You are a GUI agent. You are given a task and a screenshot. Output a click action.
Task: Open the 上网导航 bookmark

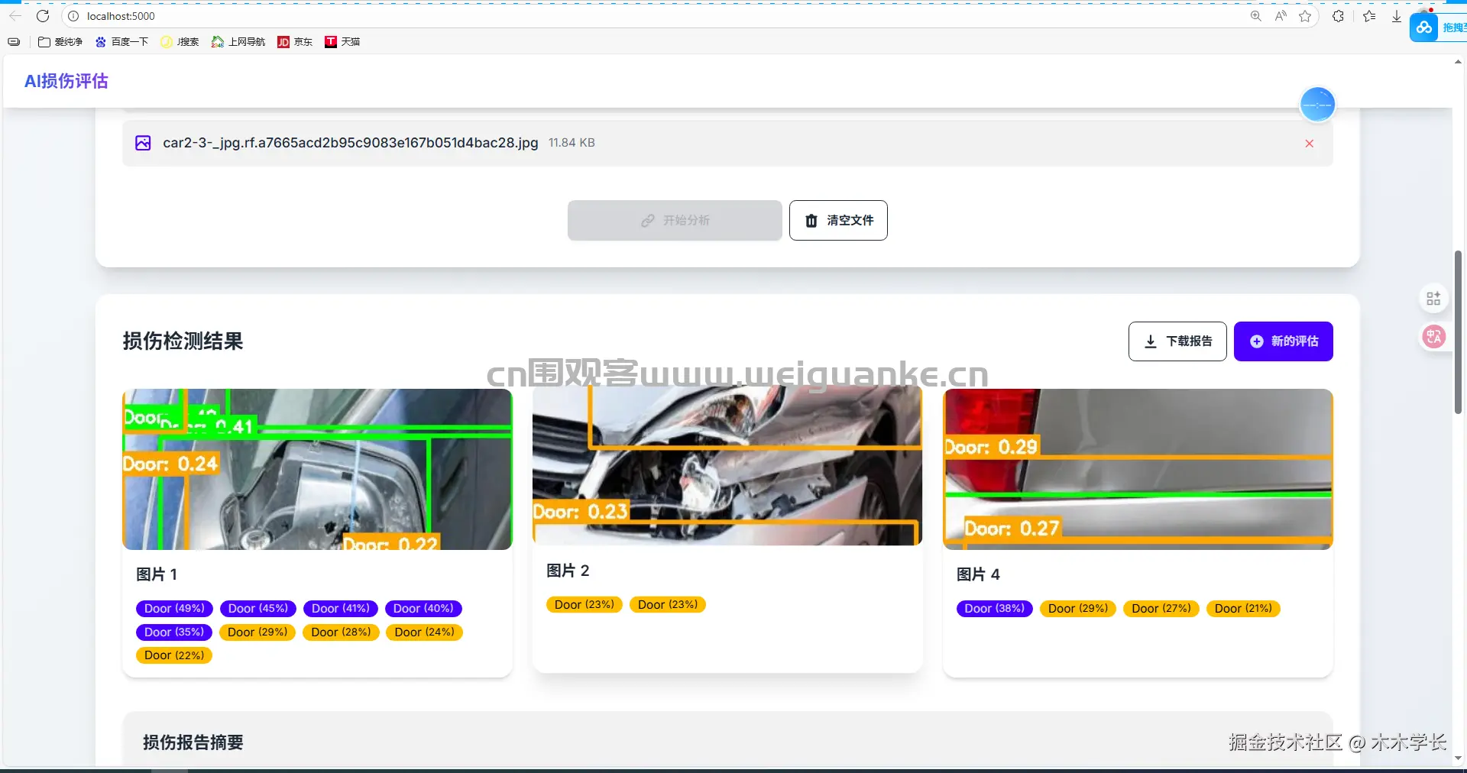pyautogui.click(x=238, y=42)
